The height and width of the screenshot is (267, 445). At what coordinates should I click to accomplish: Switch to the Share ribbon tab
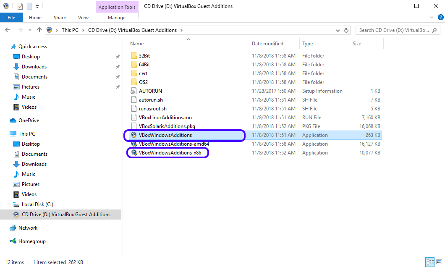click(60, 18)
